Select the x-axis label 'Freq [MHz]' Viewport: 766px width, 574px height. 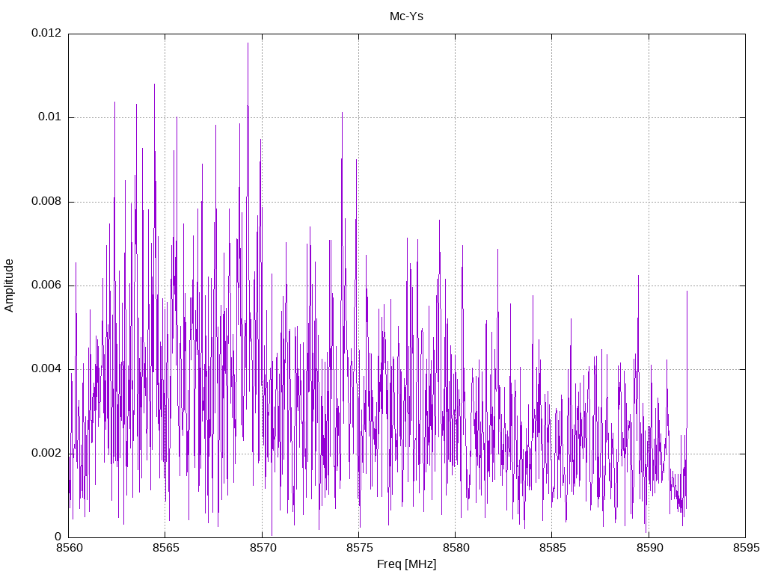click(406, 564)
